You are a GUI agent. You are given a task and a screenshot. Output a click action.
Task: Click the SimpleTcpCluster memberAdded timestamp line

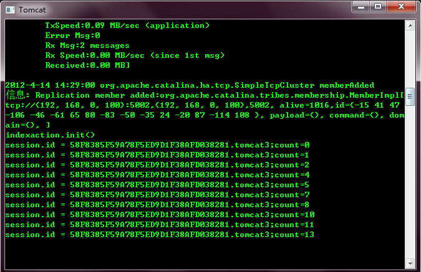click(x=190, y=85)
